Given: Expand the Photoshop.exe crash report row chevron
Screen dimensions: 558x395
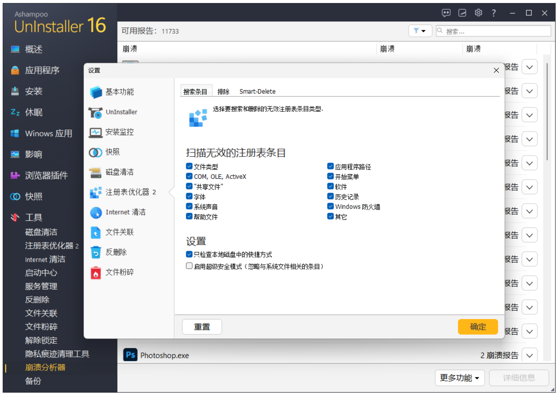Looking at the screenshot, I should pos(530,355).
